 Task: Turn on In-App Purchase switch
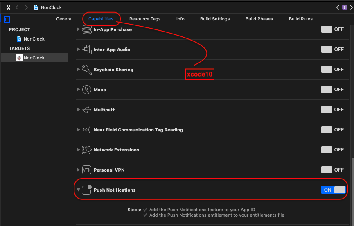(327, 29)
